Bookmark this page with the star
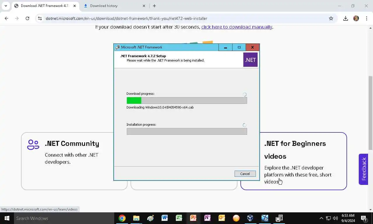The width and height of the screenshot is (373, 224). coord(331,18)
